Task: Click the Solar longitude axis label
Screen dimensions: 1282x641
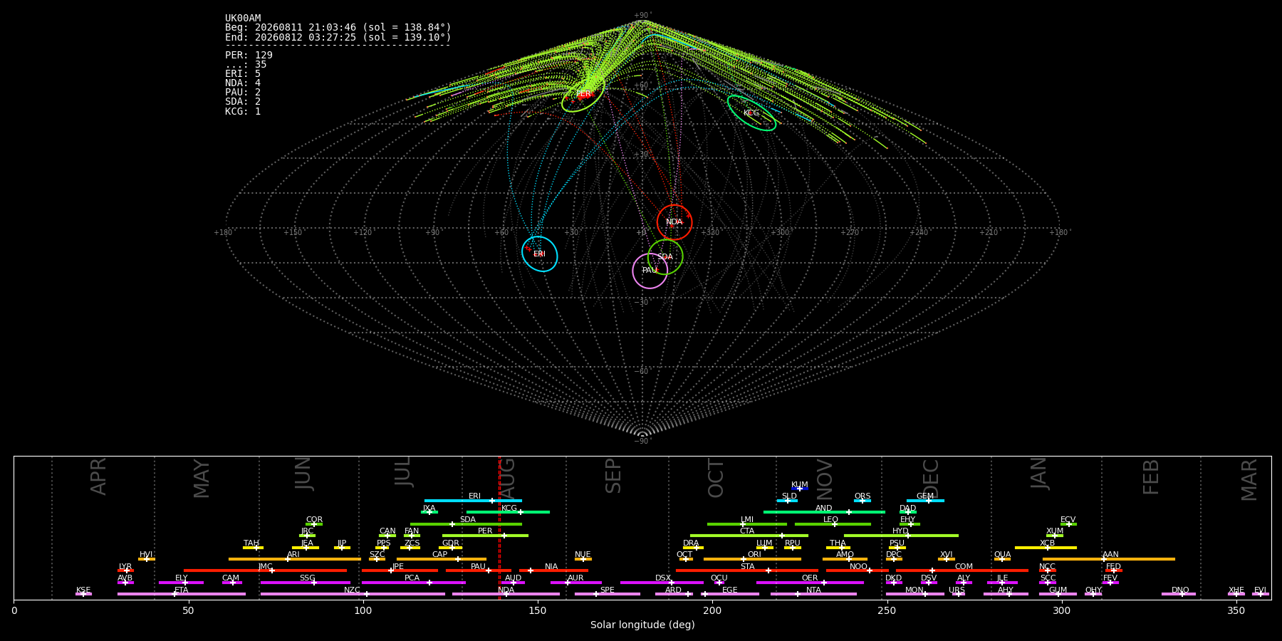Action: pos(642,625)
